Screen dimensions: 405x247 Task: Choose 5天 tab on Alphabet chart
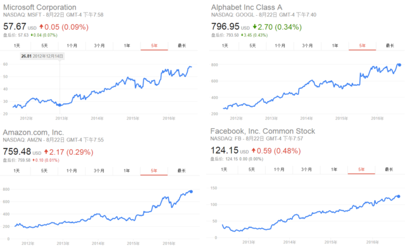tap(252, 45)
